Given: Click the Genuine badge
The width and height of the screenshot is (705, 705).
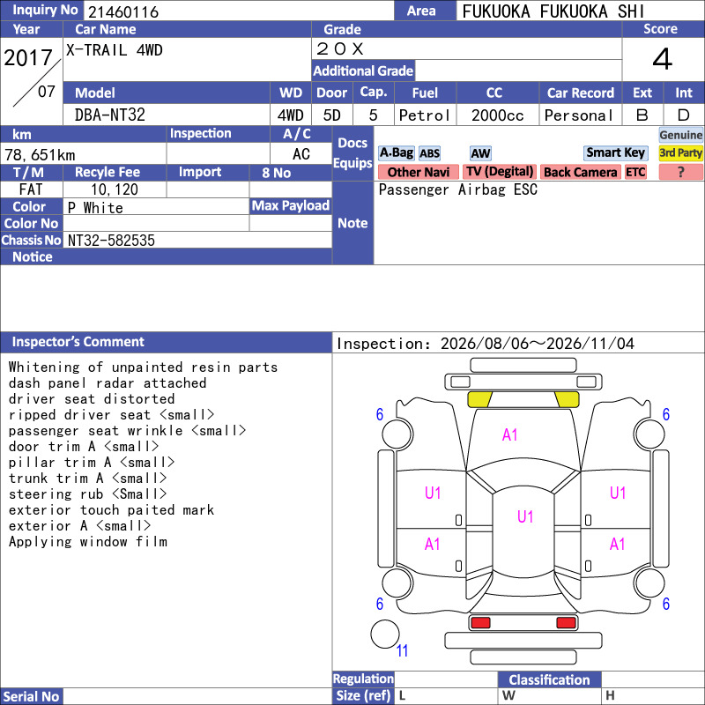Looking at the screenshot, I should pyautogui.click(x=680, y=135).
